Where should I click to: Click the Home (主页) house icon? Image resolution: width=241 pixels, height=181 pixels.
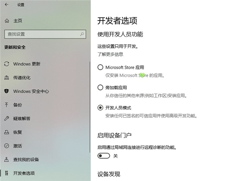[x=6, y=21]
